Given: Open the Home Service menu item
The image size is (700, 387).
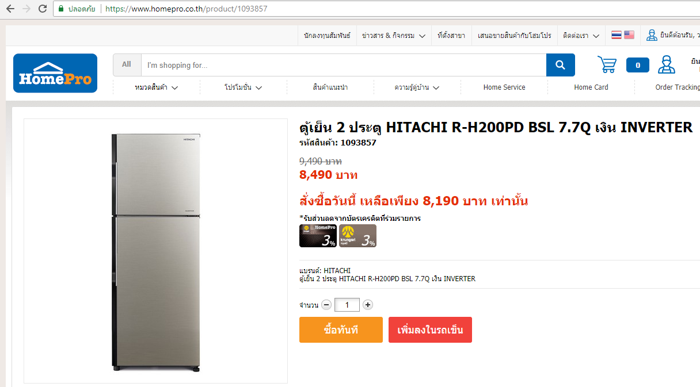Looking at the screenshot, I should coord(504,87).
